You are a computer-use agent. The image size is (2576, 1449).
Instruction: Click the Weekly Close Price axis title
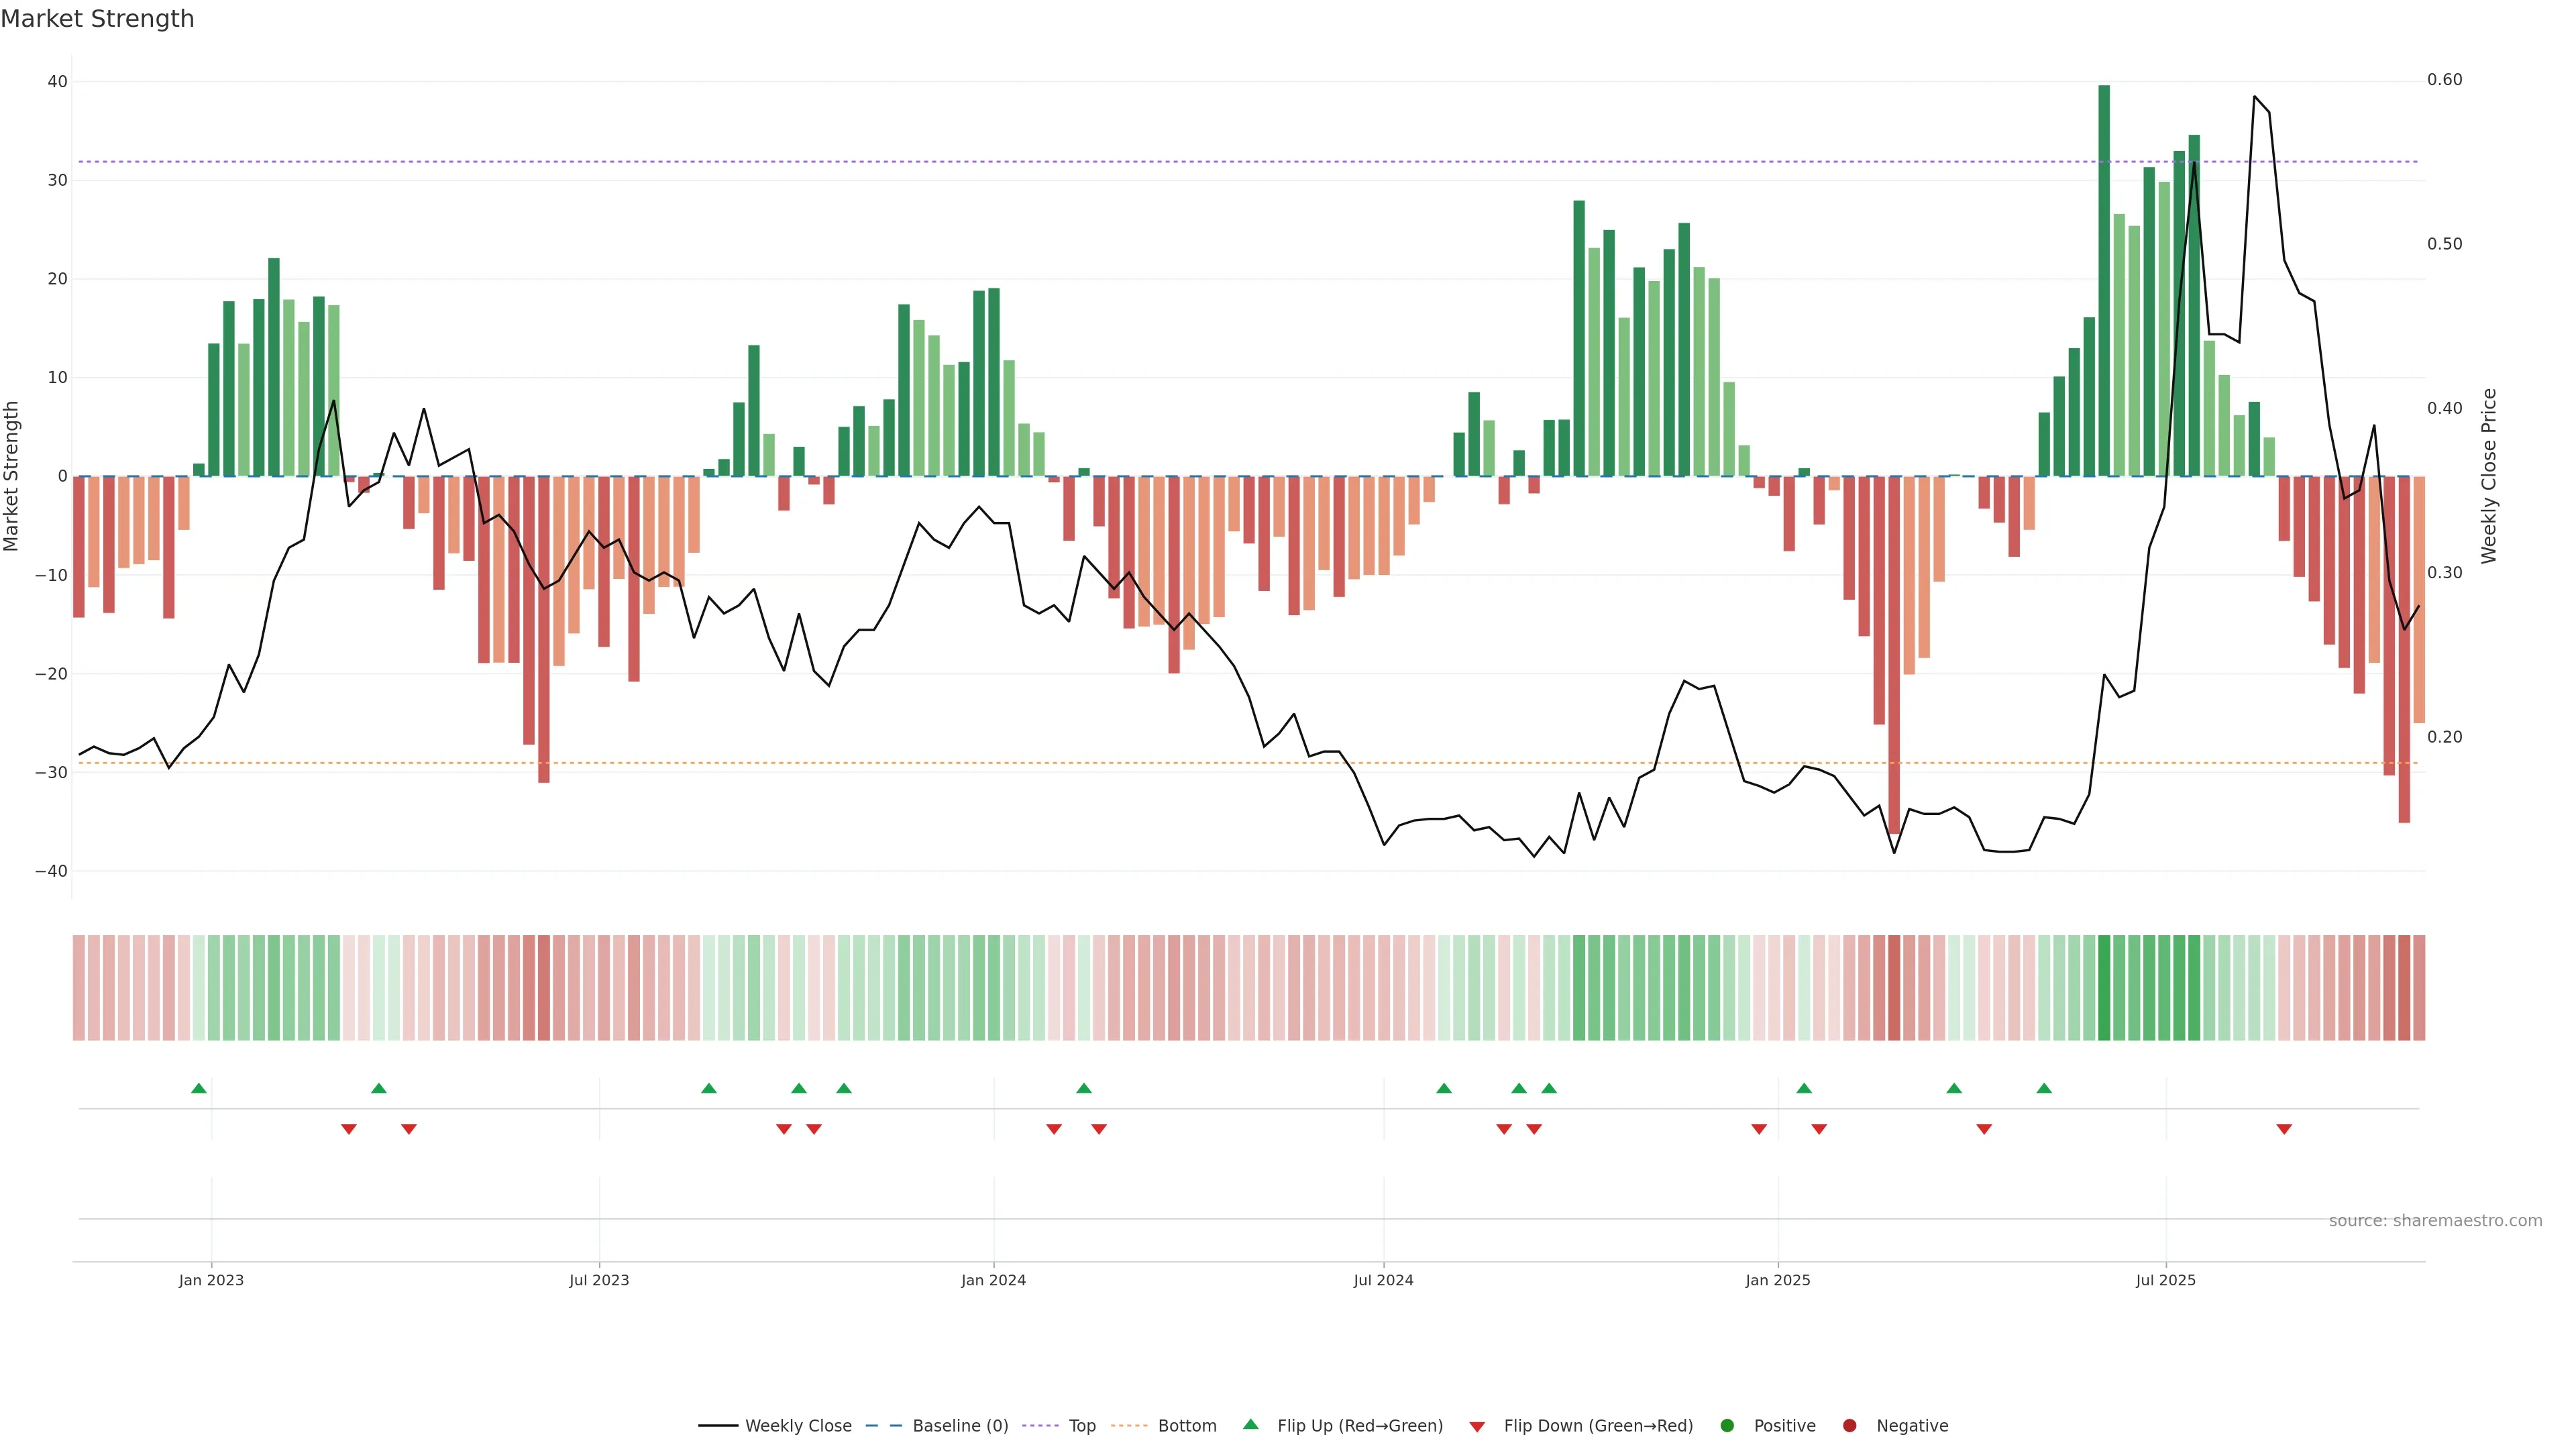coord(2489,476)
